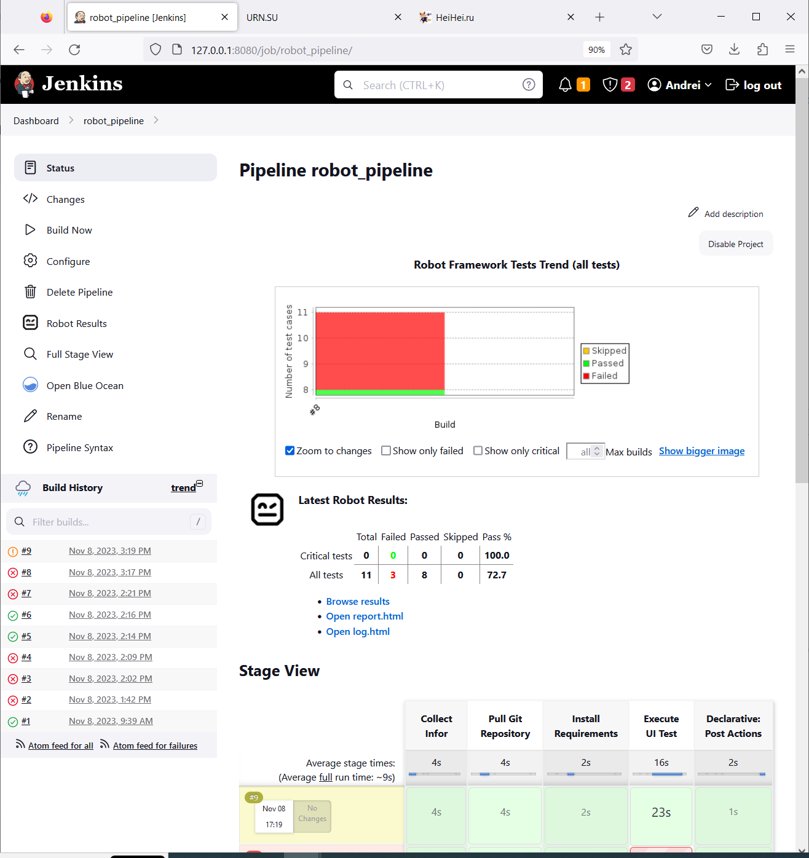Click the 90% zoom level indicator

point(596,50)
